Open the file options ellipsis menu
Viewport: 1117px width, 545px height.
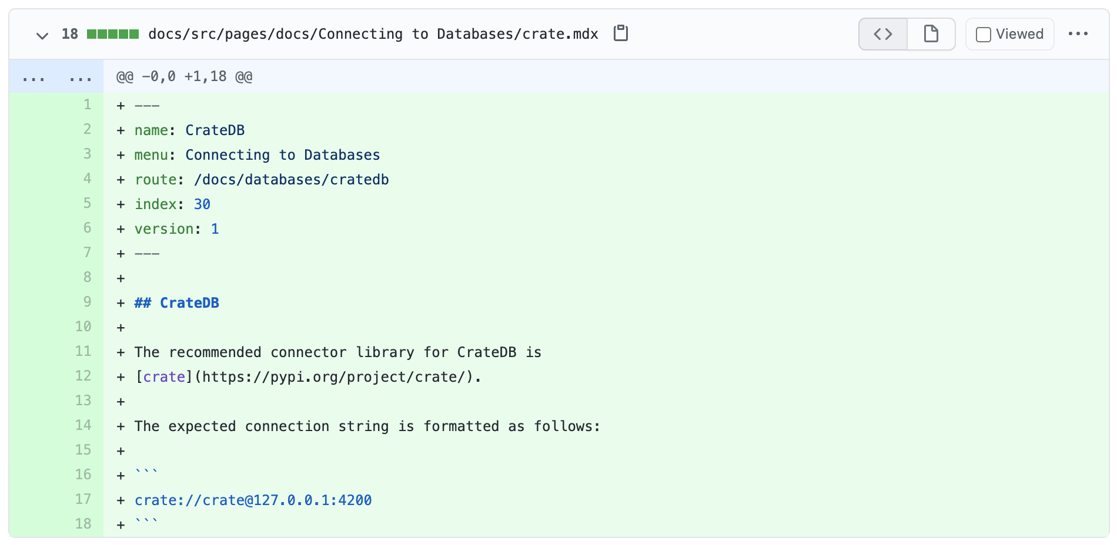(x=1078, y=34)
